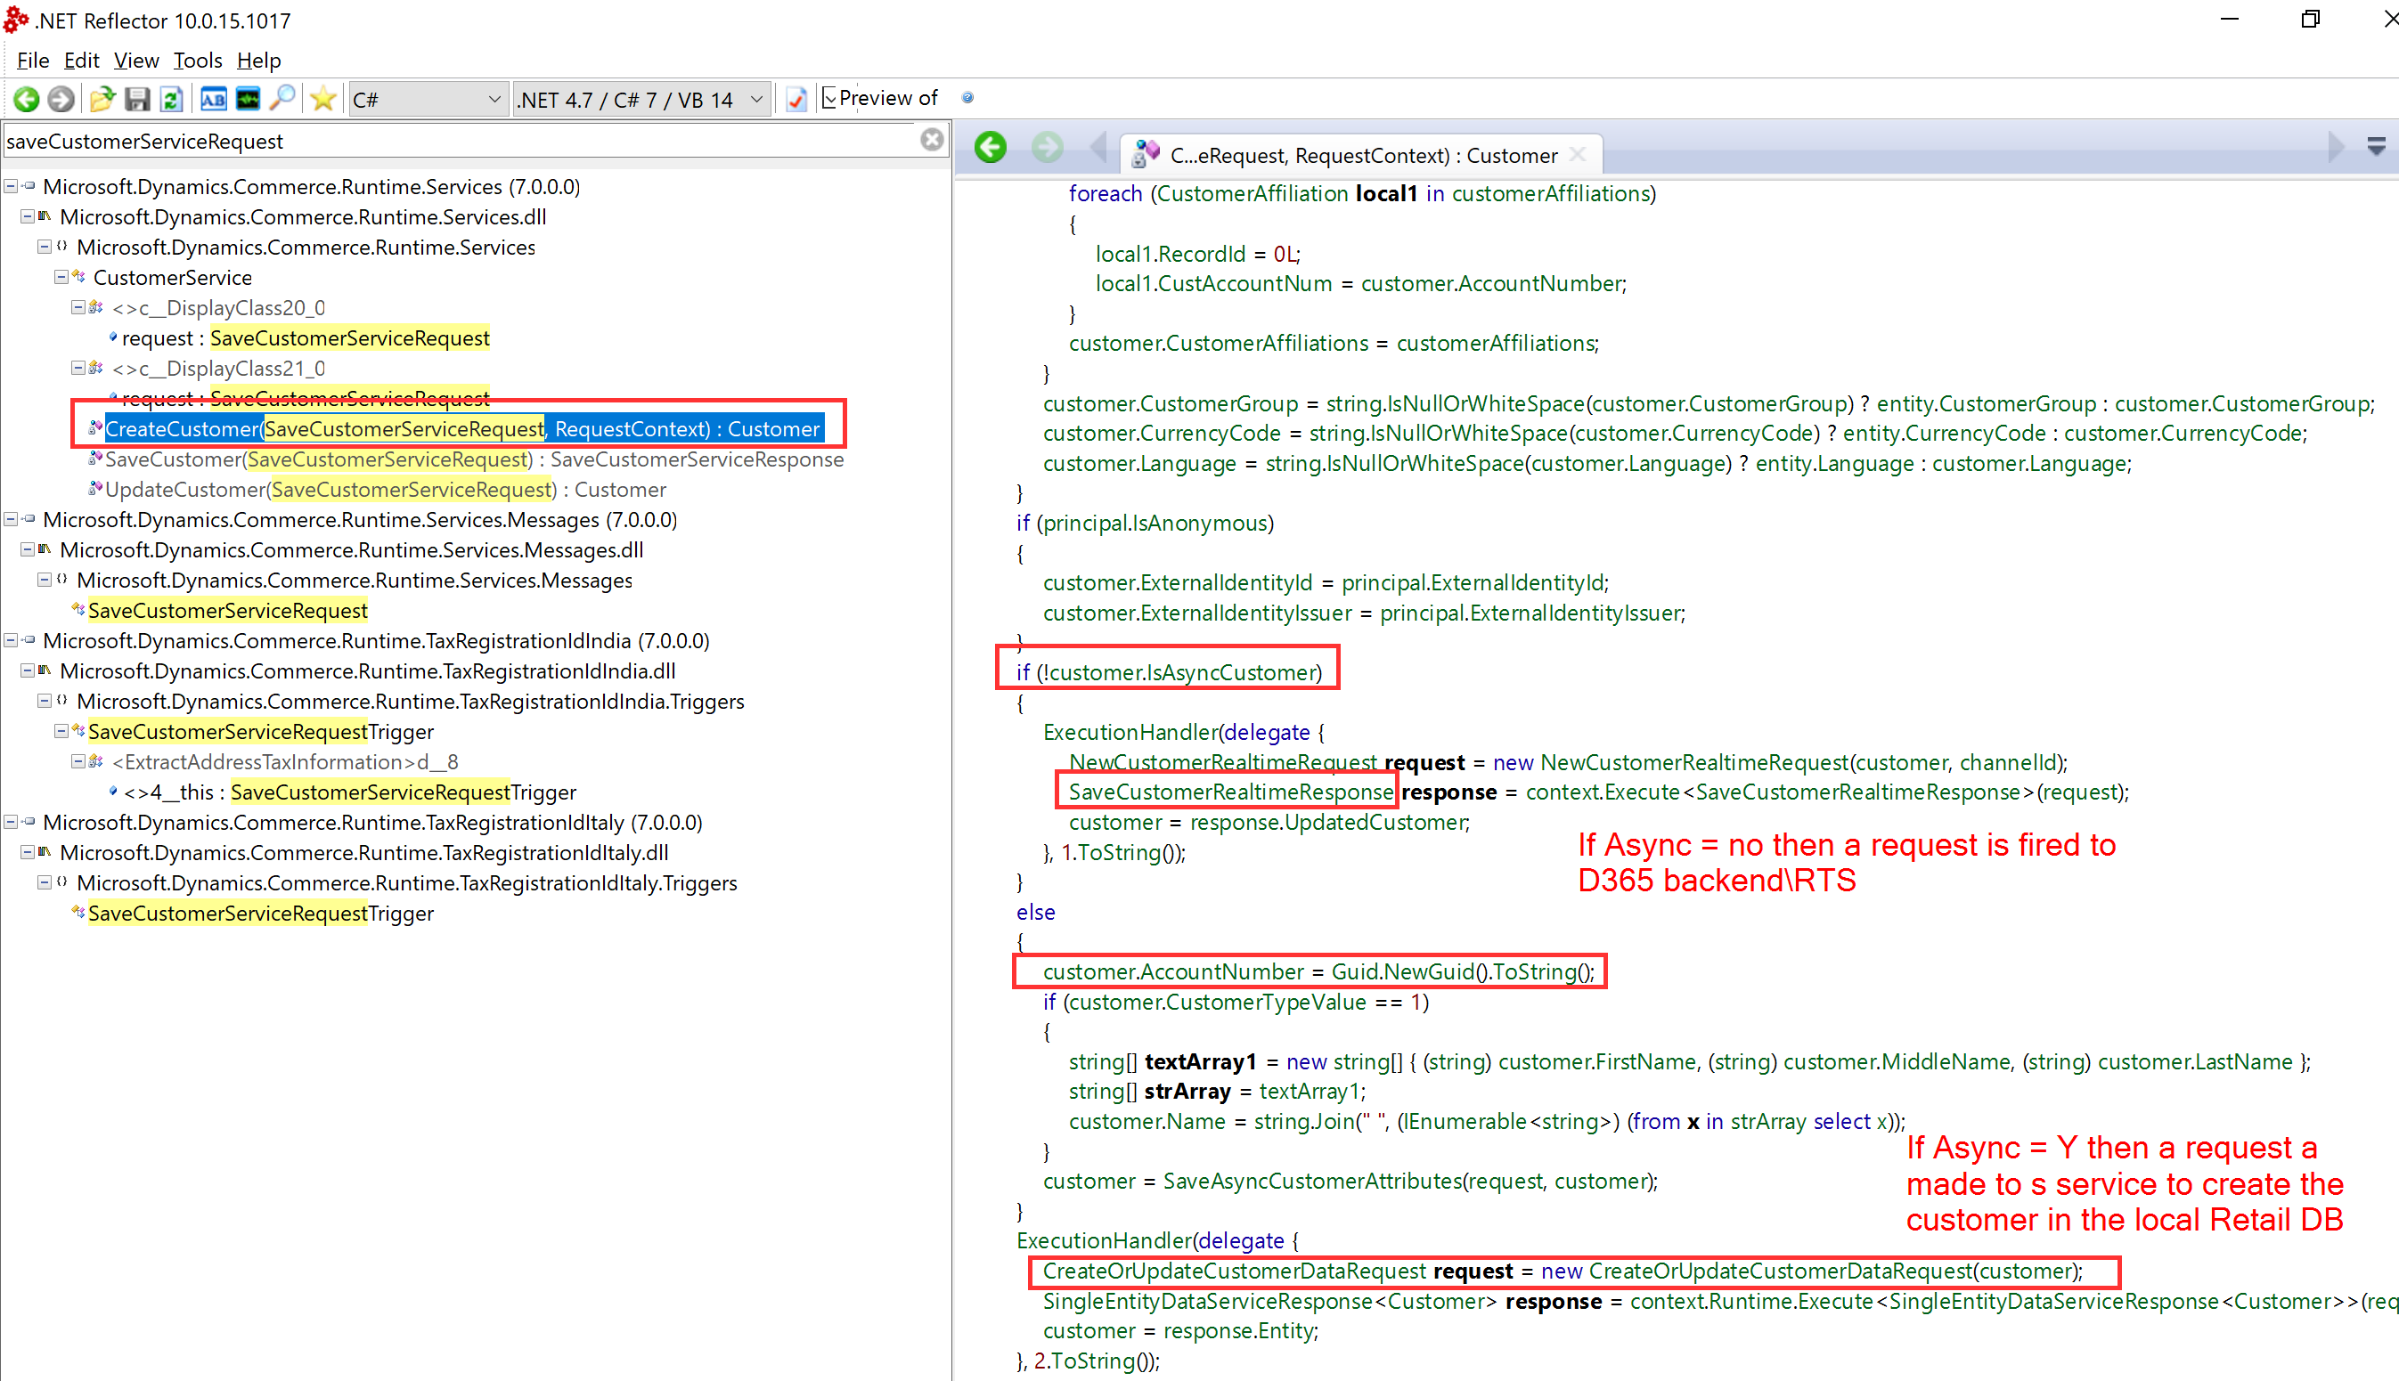Select the C...eRequest, RequestContext) : Customer tab

point(1361,155)
